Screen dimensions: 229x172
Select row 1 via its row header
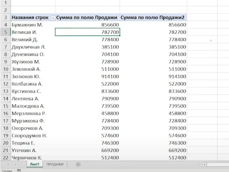(5, 3)
